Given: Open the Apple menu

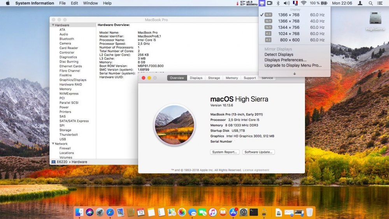Looking at the screenshot, I should click(x=7, y=3).
